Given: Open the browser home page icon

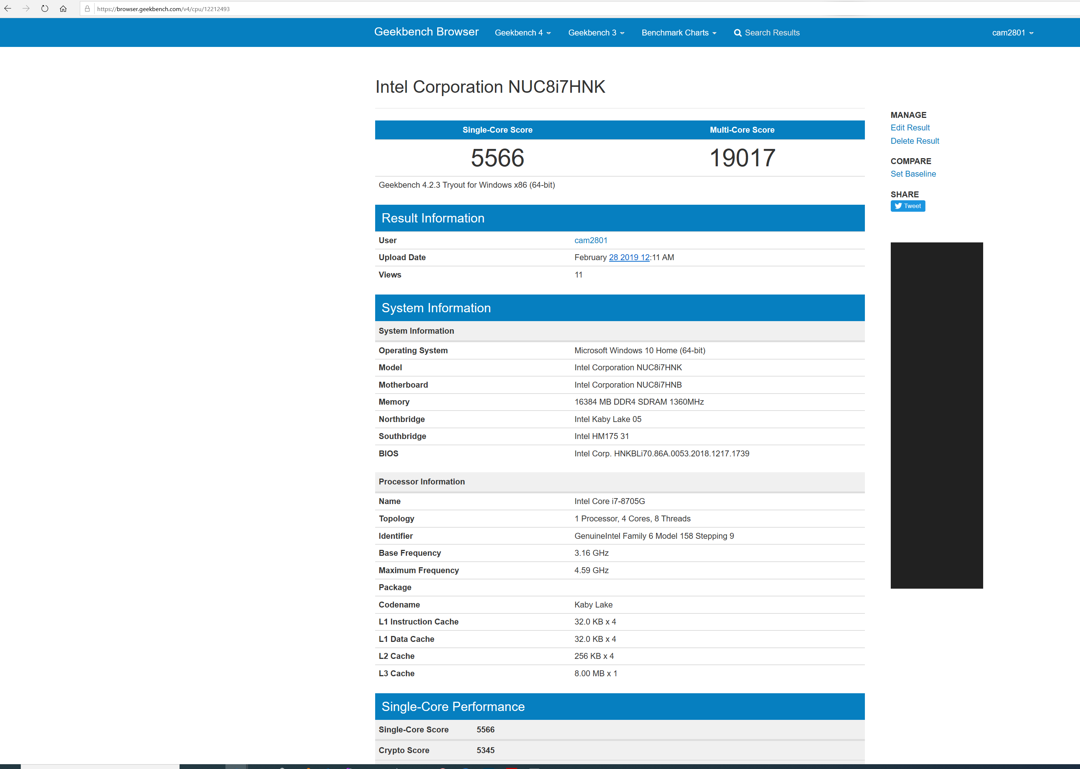Looking at the screenshot, I should pos(63,8).
